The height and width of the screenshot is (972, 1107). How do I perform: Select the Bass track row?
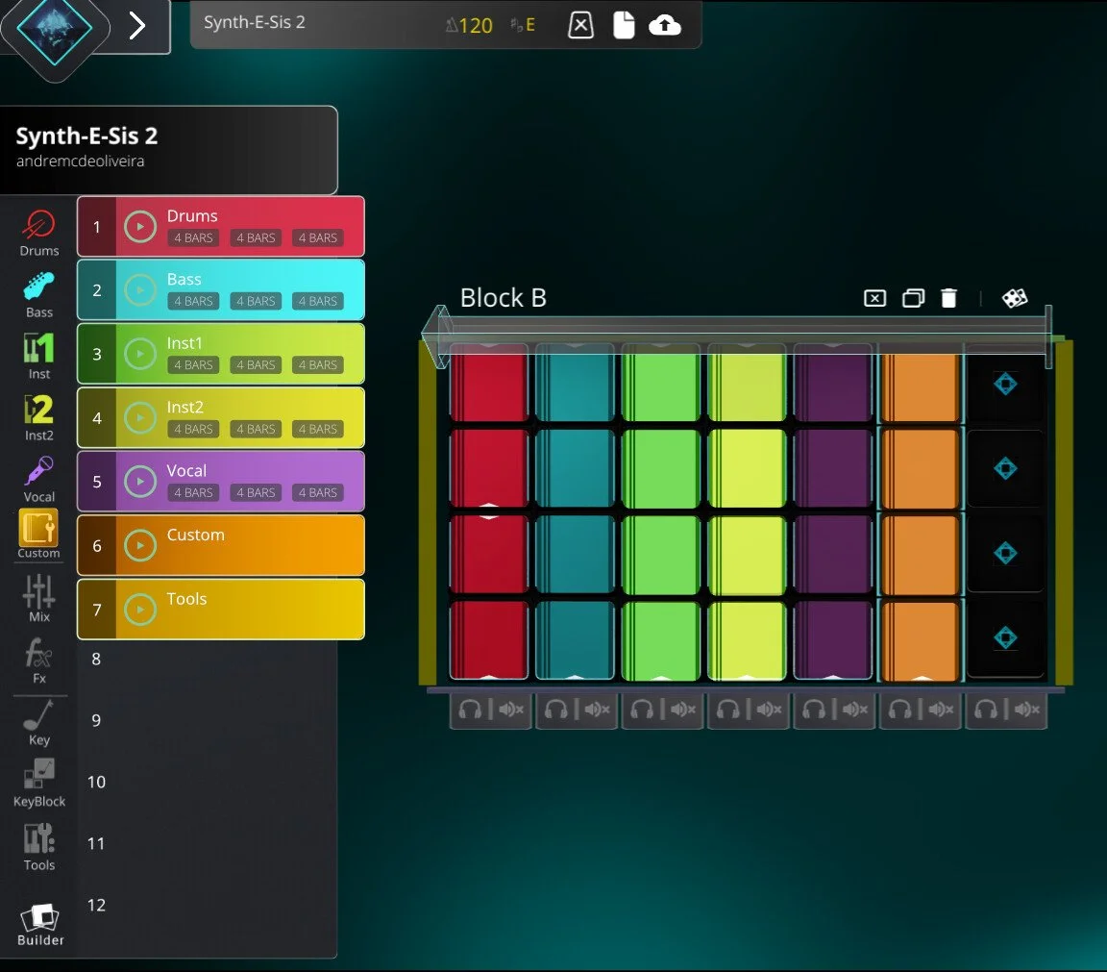pyautogui.click(x=221, y=290)
